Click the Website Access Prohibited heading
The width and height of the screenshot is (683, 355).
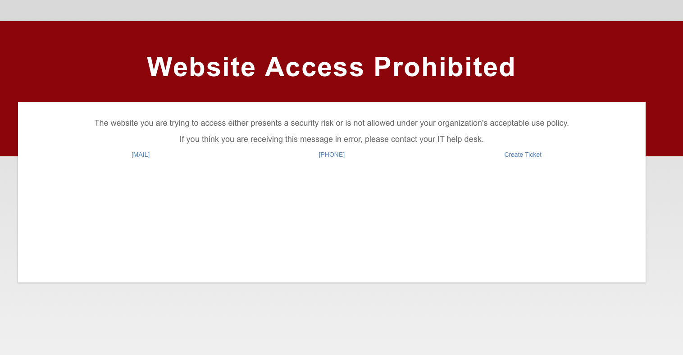(331, 67)
